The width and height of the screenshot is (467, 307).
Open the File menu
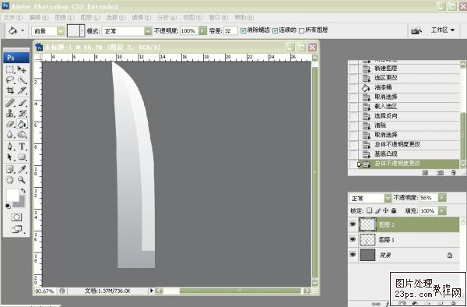pyautogui.click(x=13, y=18)
